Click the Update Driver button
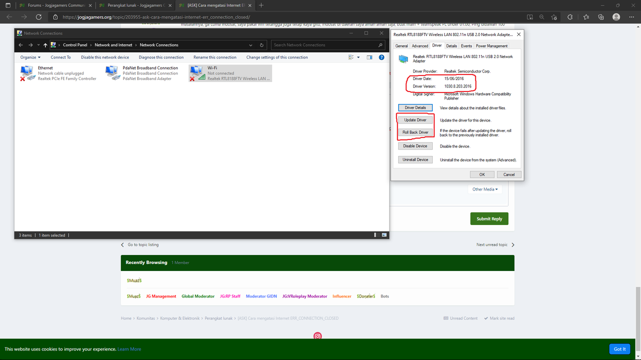Viewport: 641px width, 360px height. tap(415, 120)
